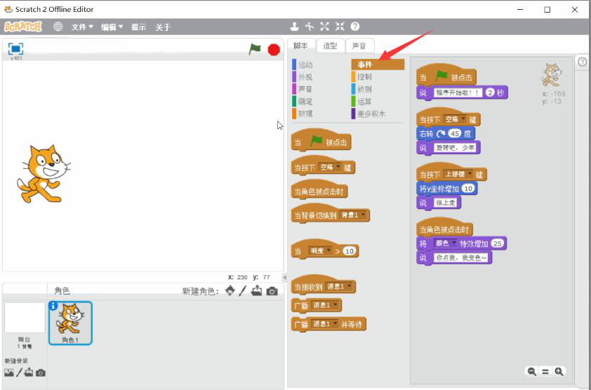This screenshot has height=390, width=591.
Task: Select the Duplicate stamp tool
Action: (294, 27)
